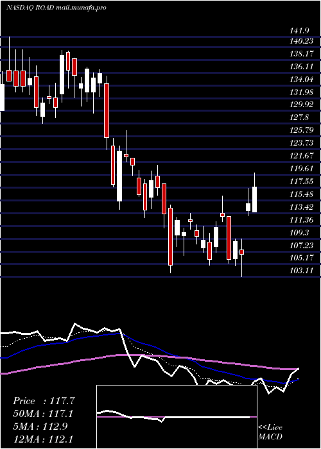The image size is (321, 449).
Task: Click the 121.67 price axis label
Action: click(x=302, y=155)
